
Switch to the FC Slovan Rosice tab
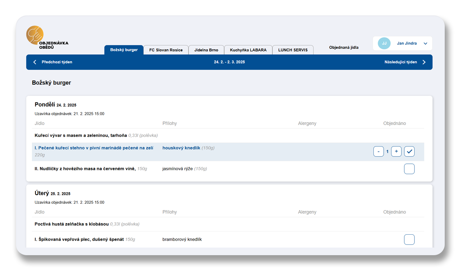point(166,50)
